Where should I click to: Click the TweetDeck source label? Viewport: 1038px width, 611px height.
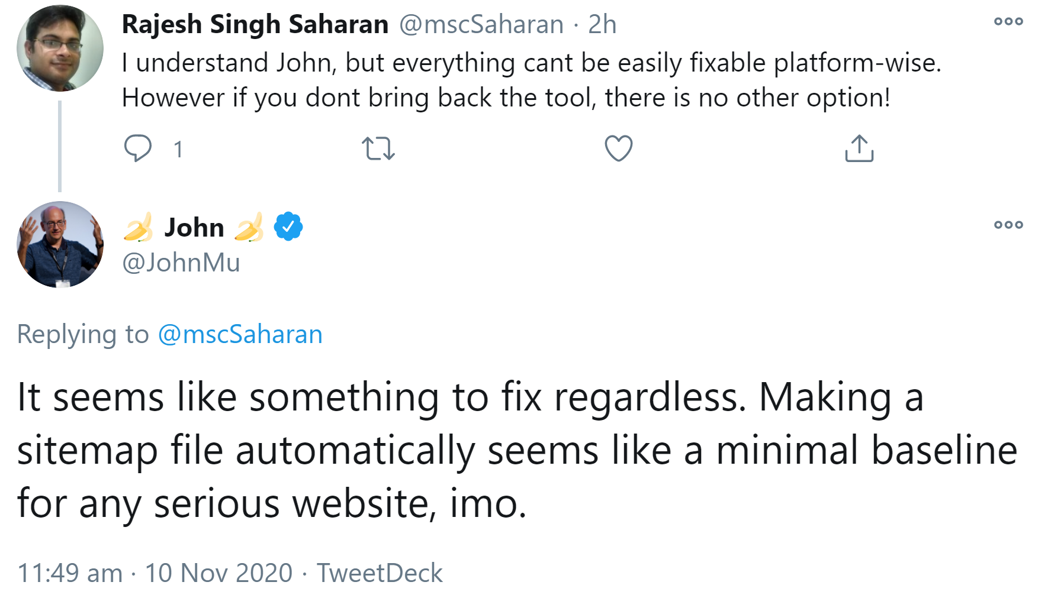[380, 573]
